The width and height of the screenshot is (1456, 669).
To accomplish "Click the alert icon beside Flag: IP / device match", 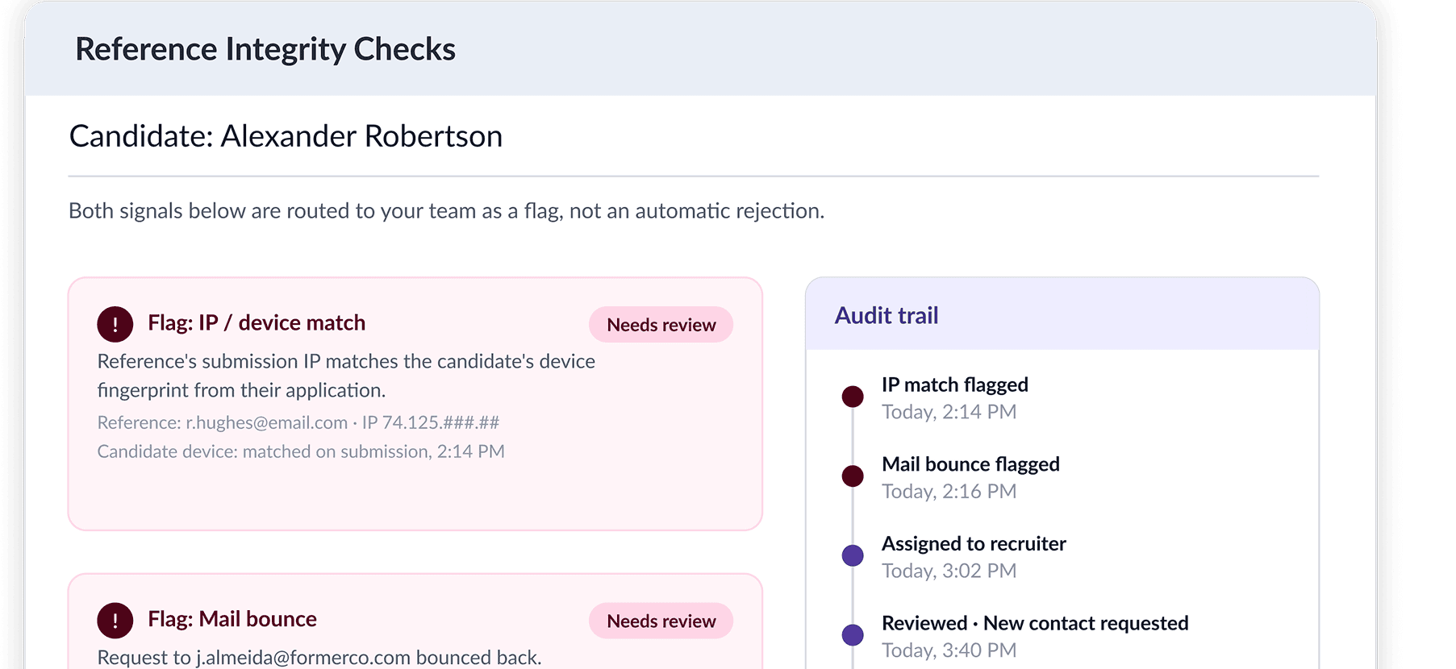I will click(115, 324).
